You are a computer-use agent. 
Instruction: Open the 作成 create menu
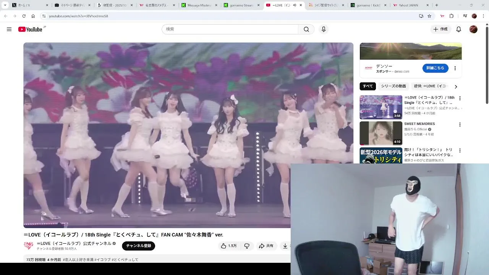tap(440, 29)
